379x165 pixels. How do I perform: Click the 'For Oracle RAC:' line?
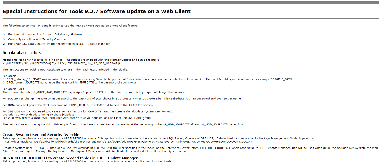click(x=13, y=89)
